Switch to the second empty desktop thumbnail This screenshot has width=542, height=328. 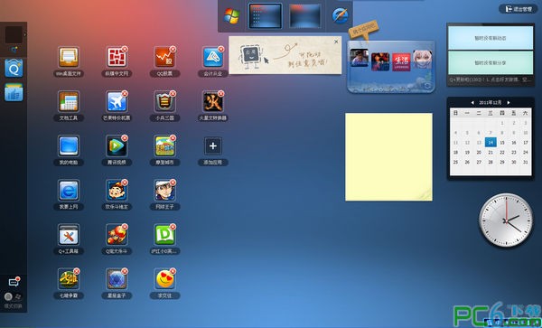pyautogui.click(x=304, y=15)
